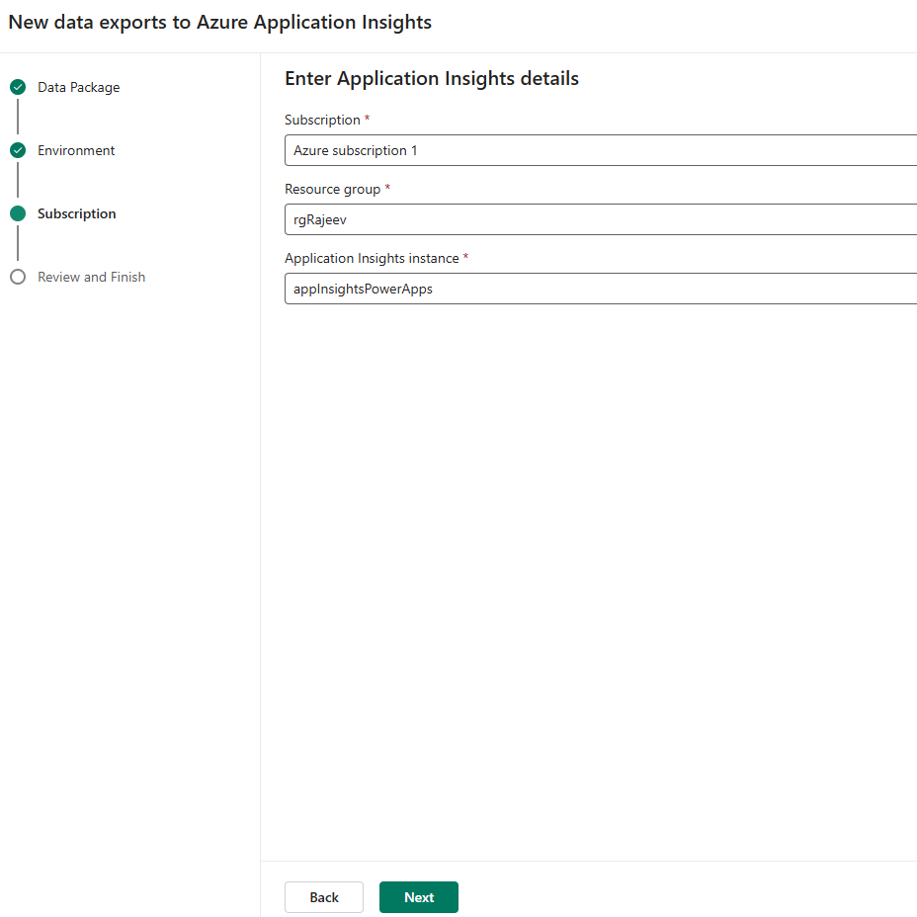This screenshot has height=917, width=917.
Task: Click the Review and Finish empty circle
Action: coord(18,277)
